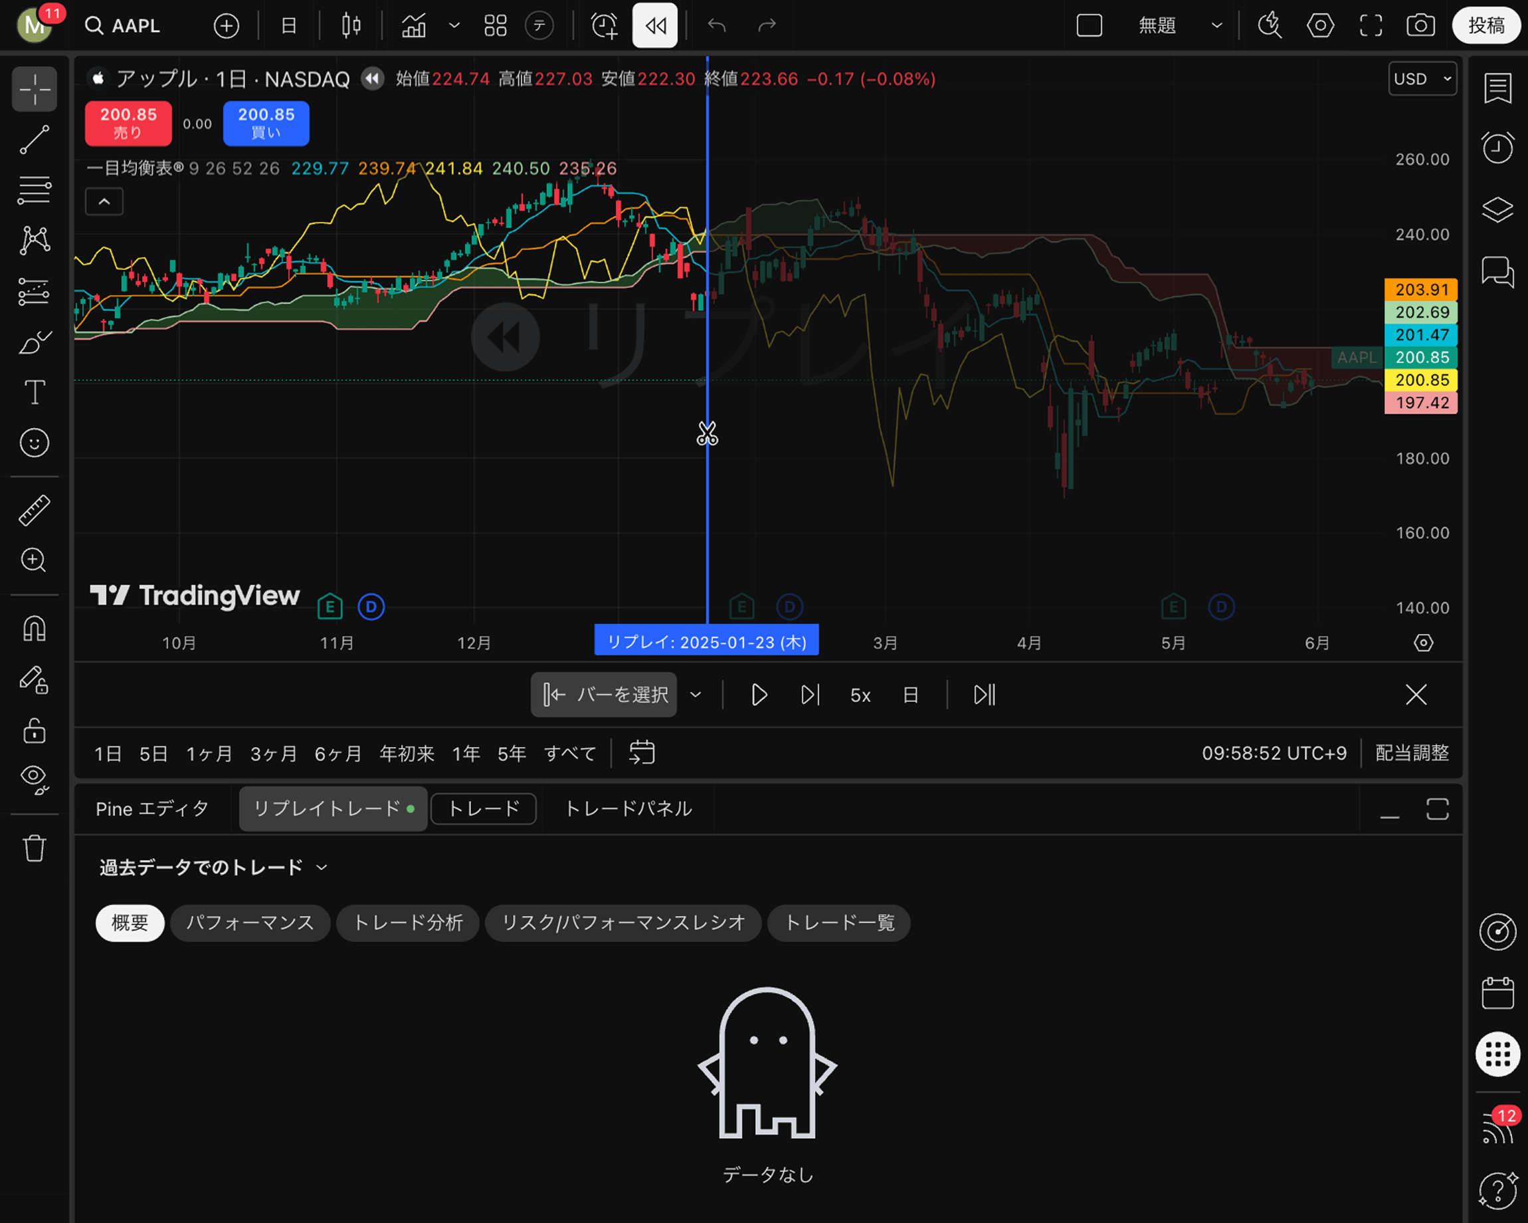The width and height of the screenshot is (1528, 1223).
Task: Choose the ruler measure tool
Action: (x=34, y=510)
